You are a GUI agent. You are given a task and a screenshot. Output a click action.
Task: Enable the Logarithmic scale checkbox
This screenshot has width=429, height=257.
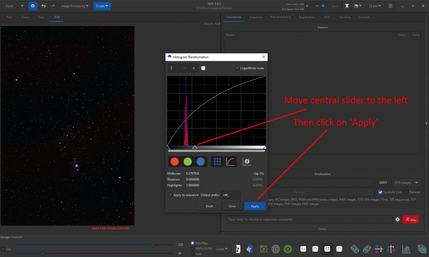click(x=237, y=68)
